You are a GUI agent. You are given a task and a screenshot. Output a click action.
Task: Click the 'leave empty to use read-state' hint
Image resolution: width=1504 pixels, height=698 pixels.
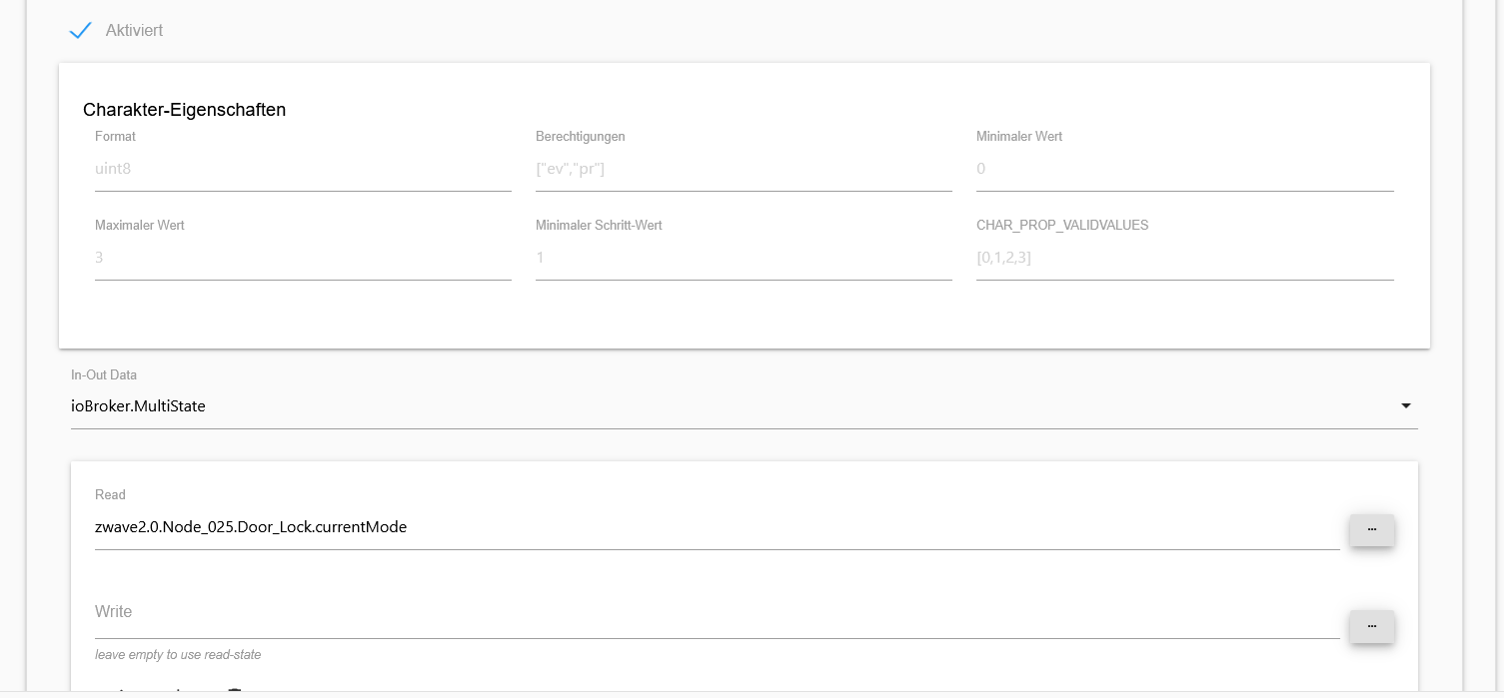pos(178,655)
